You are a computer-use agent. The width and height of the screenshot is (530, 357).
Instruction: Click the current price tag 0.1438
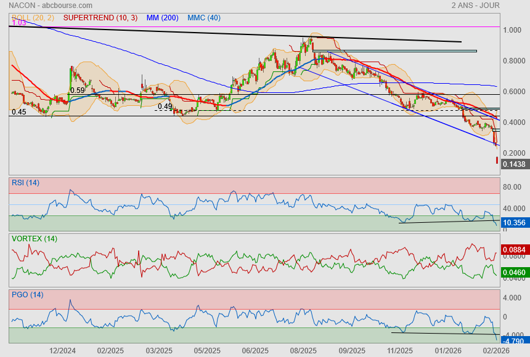pos(514,164)
